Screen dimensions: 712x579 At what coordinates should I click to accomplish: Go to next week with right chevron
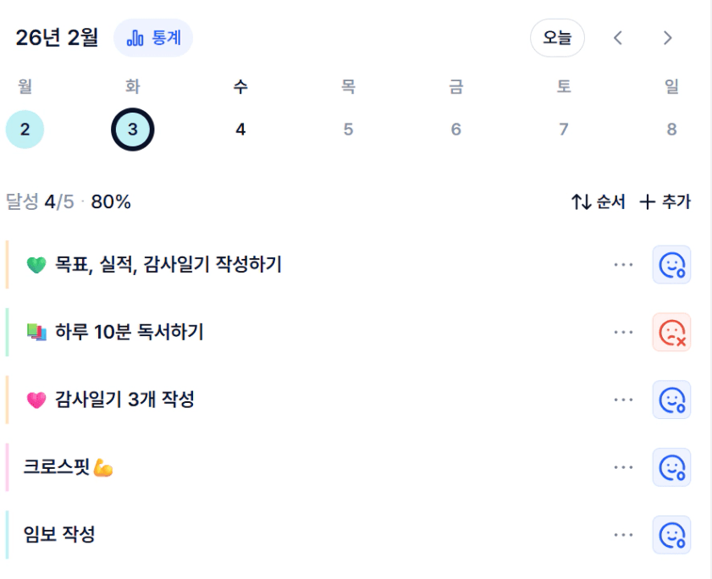[x=668, y=38]
